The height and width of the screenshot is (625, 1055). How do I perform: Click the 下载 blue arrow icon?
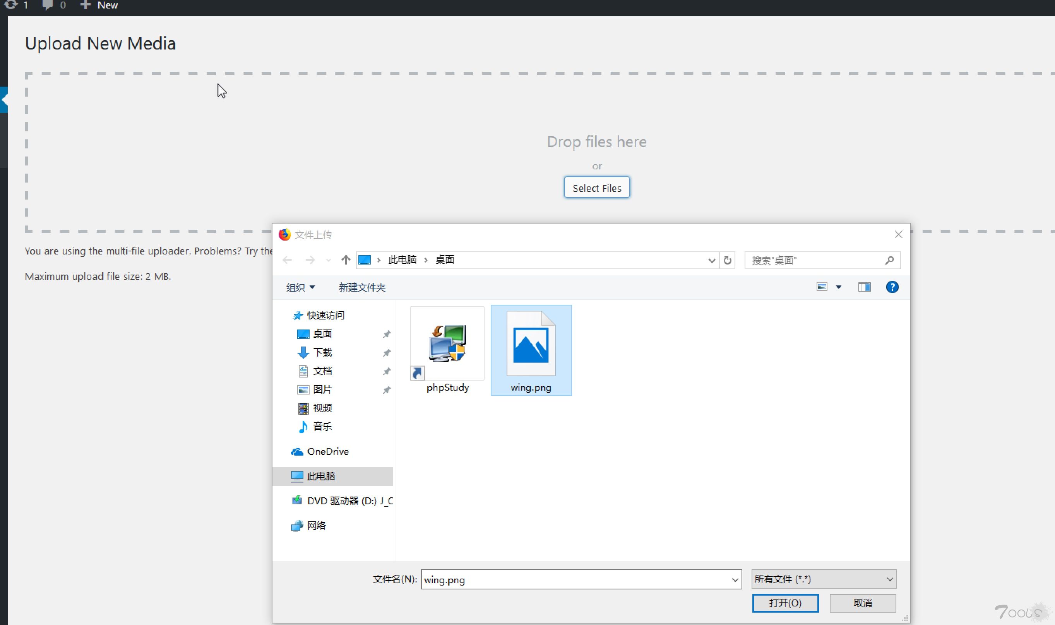303,352
